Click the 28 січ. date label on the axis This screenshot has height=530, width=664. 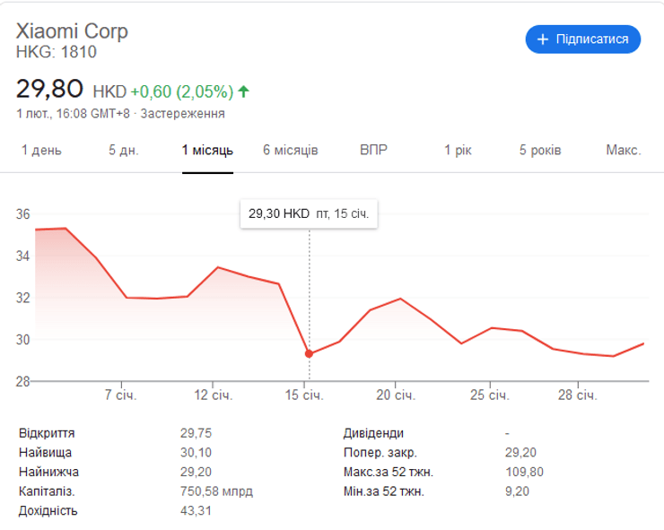(x=577, y=395)
